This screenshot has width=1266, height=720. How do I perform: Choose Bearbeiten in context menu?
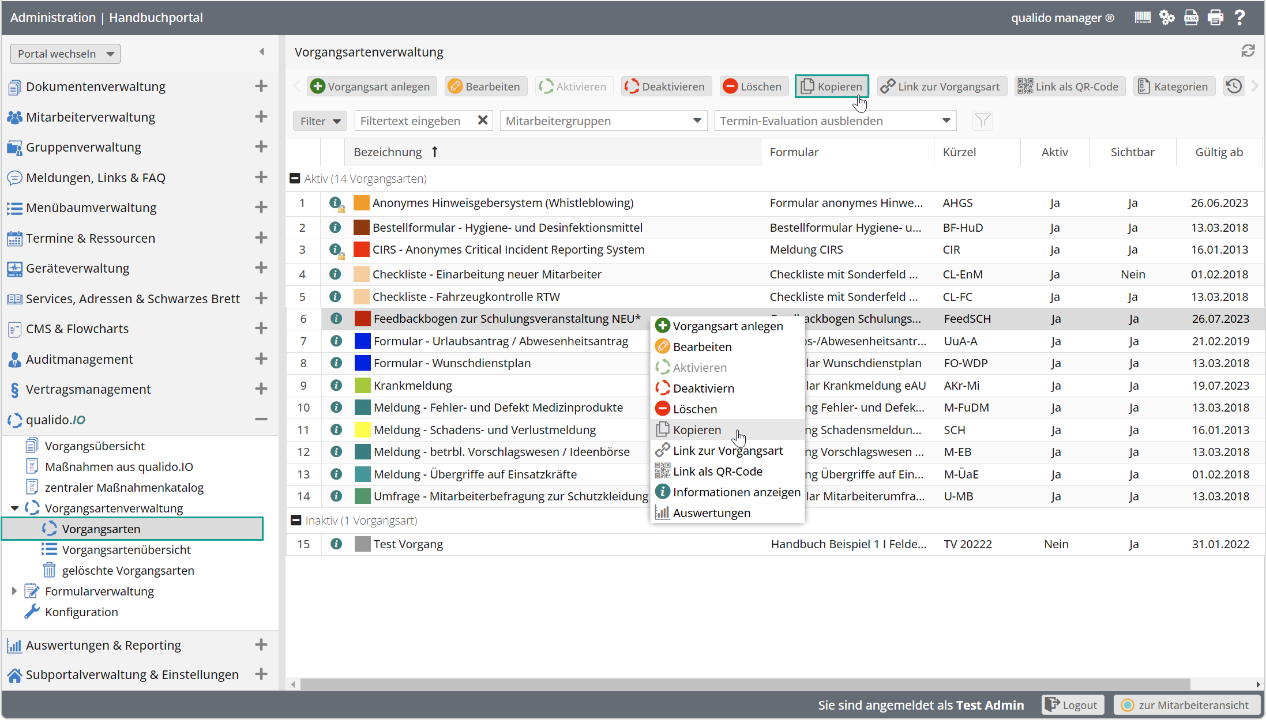coord(727,346)
